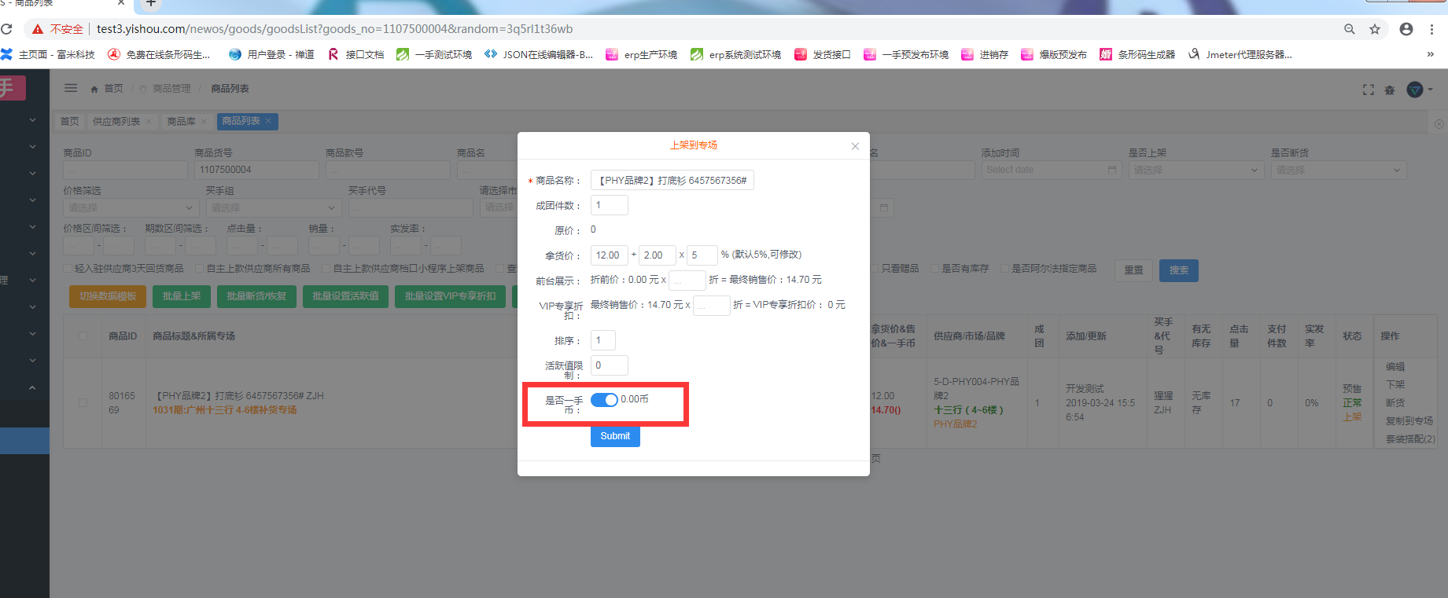
Task: Open browser zoom search icon
Action: pyautogui.click(x=1350, y=29)
